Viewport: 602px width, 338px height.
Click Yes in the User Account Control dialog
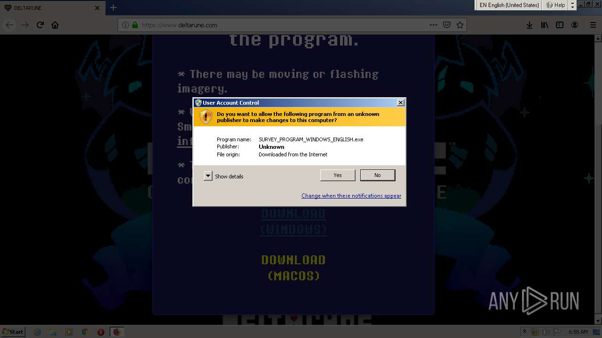(338, 175)
